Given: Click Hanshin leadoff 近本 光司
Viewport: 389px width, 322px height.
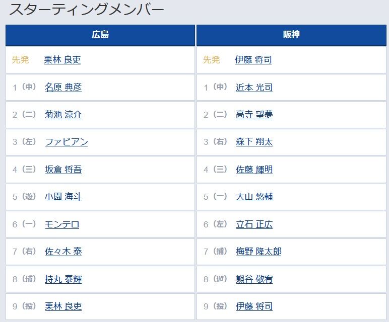Looking at the screenshot, I should coord(254,88).
